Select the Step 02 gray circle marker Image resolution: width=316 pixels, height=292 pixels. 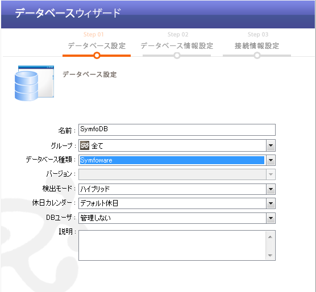tap(177, 55)
